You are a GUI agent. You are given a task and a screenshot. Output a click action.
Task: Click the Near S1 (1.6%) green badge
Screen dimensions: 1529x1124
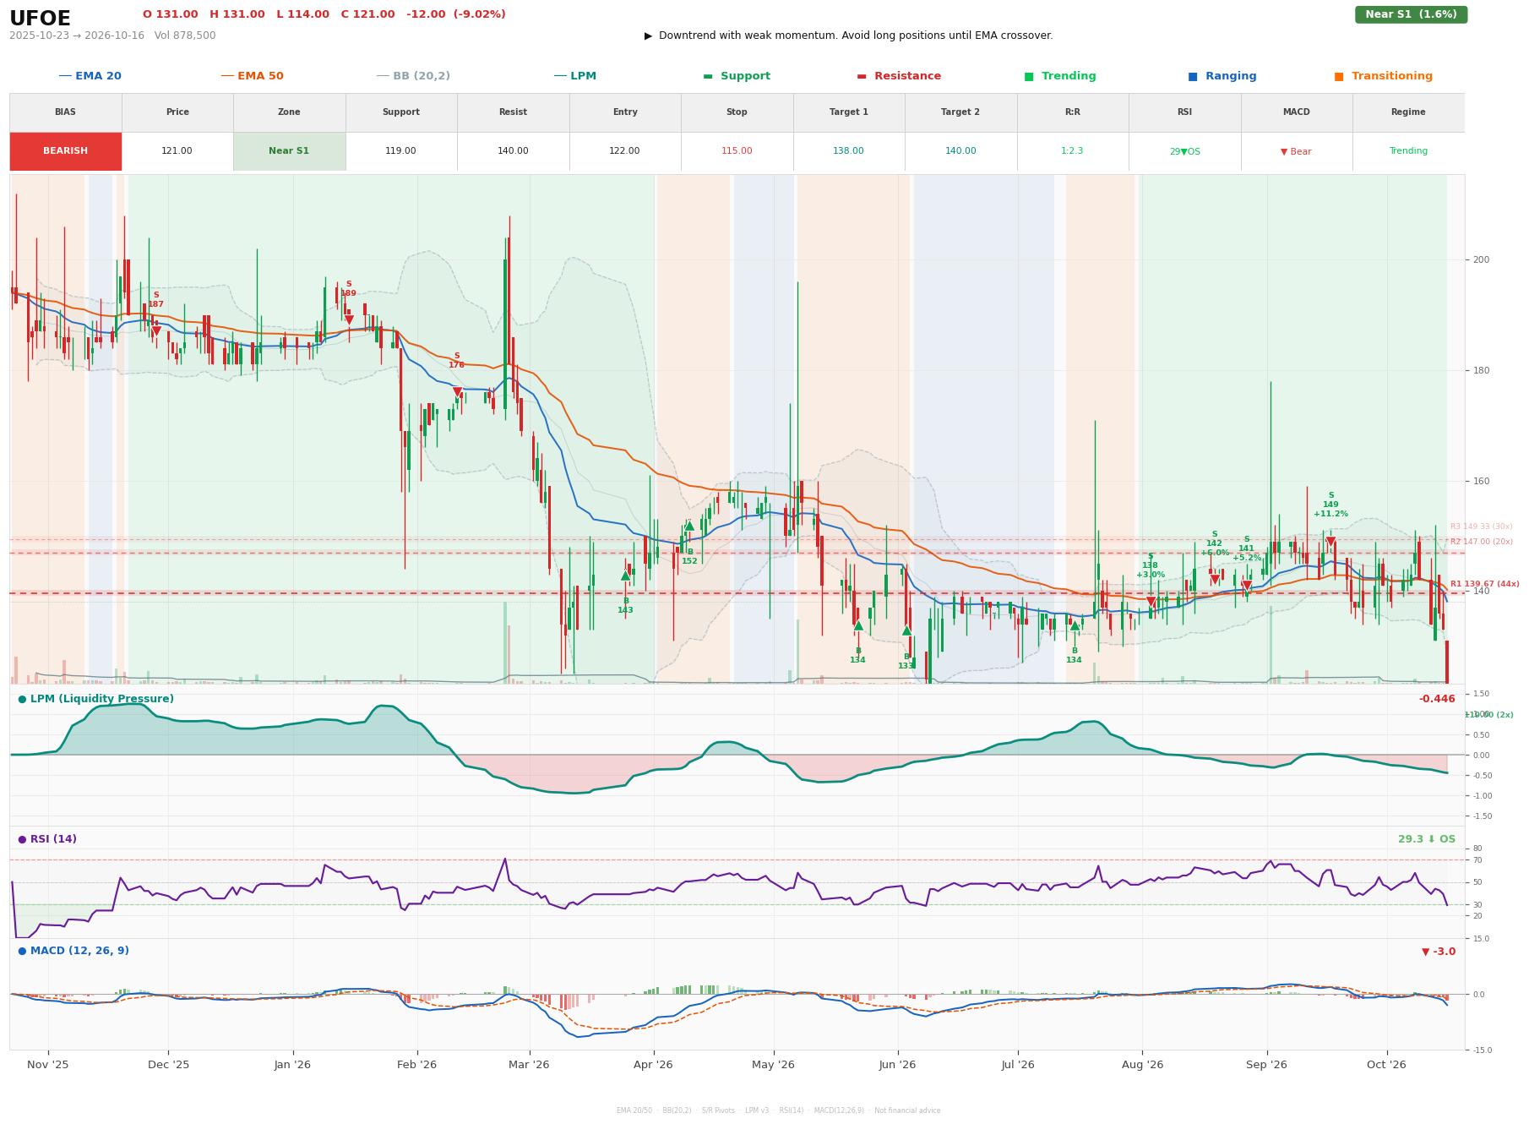1411,14
